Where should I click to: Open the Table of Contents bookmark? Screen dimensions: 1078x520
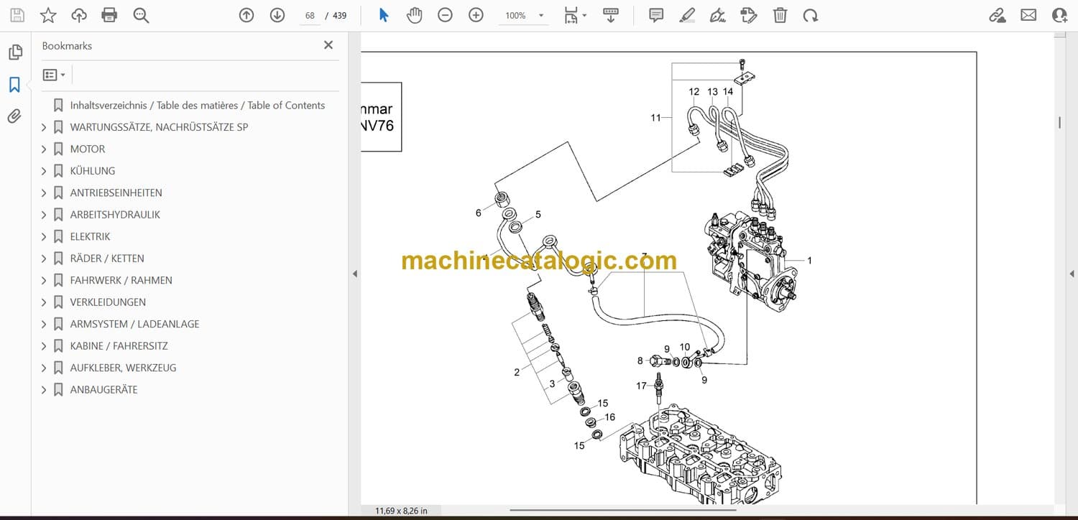[x=197, y=106]
